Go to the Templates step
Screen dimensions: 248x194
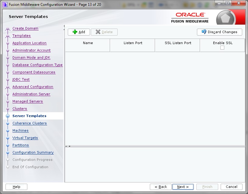click(x=22, y=36)
